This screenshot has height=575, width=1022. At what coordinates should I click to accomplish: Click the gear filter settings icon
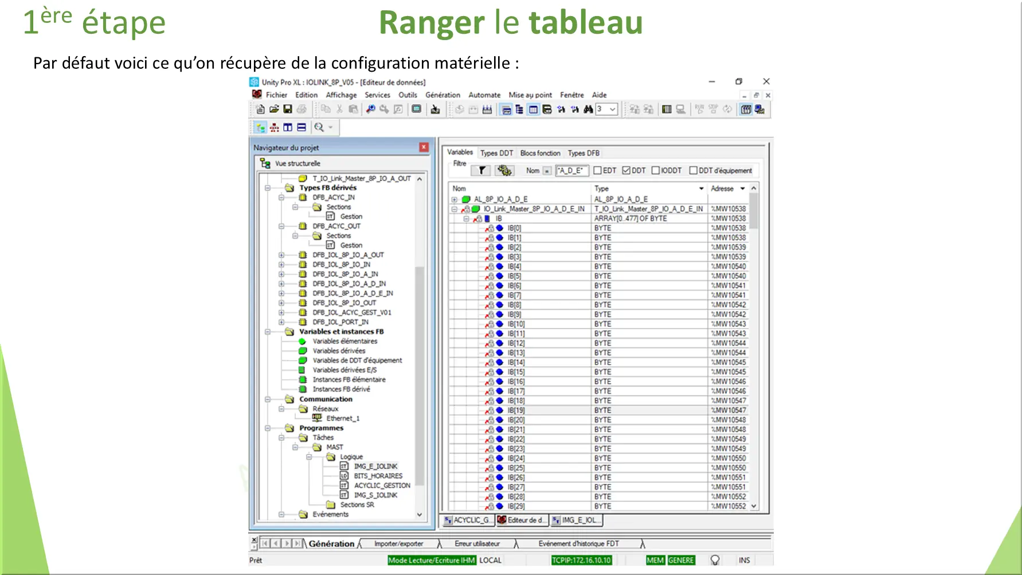[x=504, y=170]
